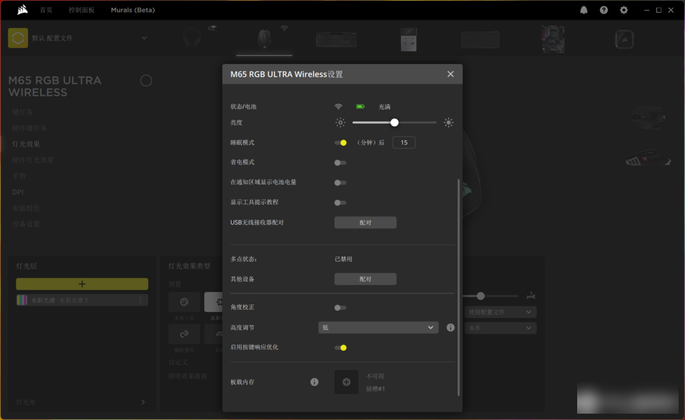This screenshot has height=420, width=685.
Task: Click the info icon beside 板载内存
Action: point(314,382)
